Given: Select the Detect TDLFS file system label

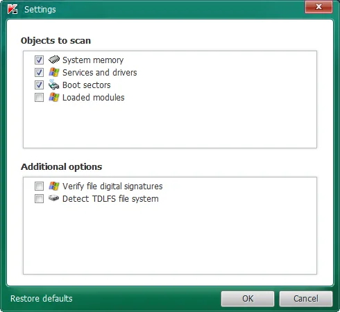Looking at the screenshot, I should click(x=110, y=199).
